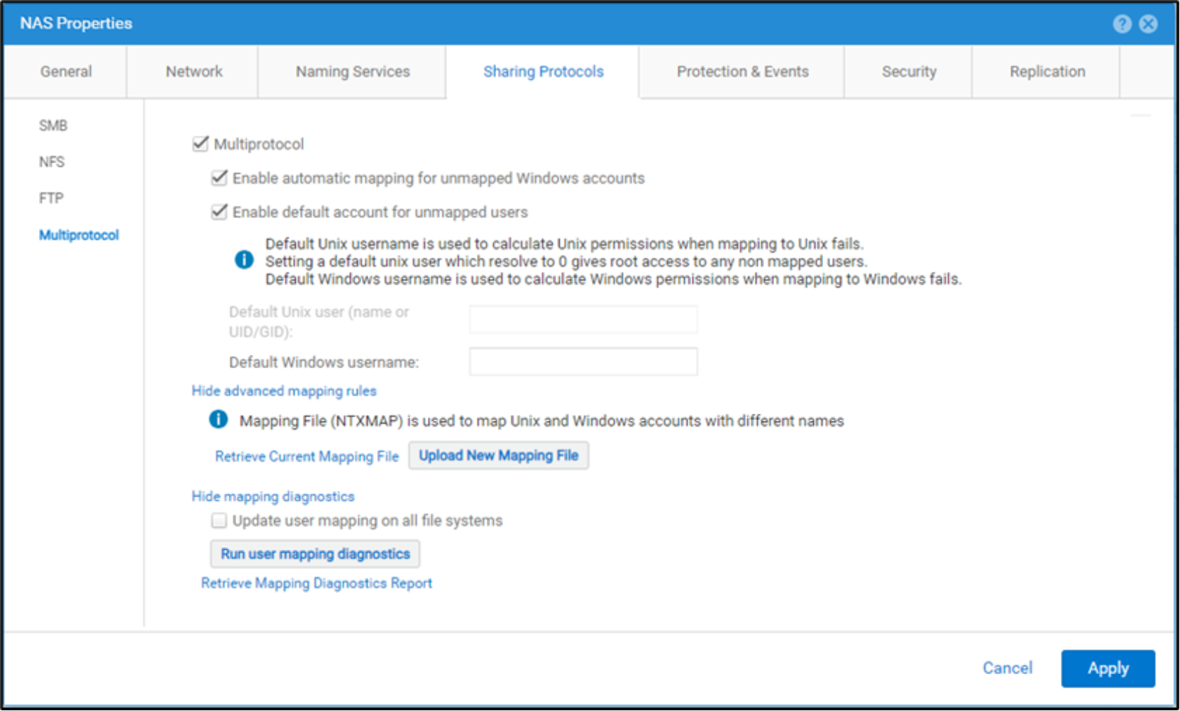Screen dimensions: 1180x711
Task: Click Retrieve Mapping Diagnostics Report link
Action: click(316, 583)
